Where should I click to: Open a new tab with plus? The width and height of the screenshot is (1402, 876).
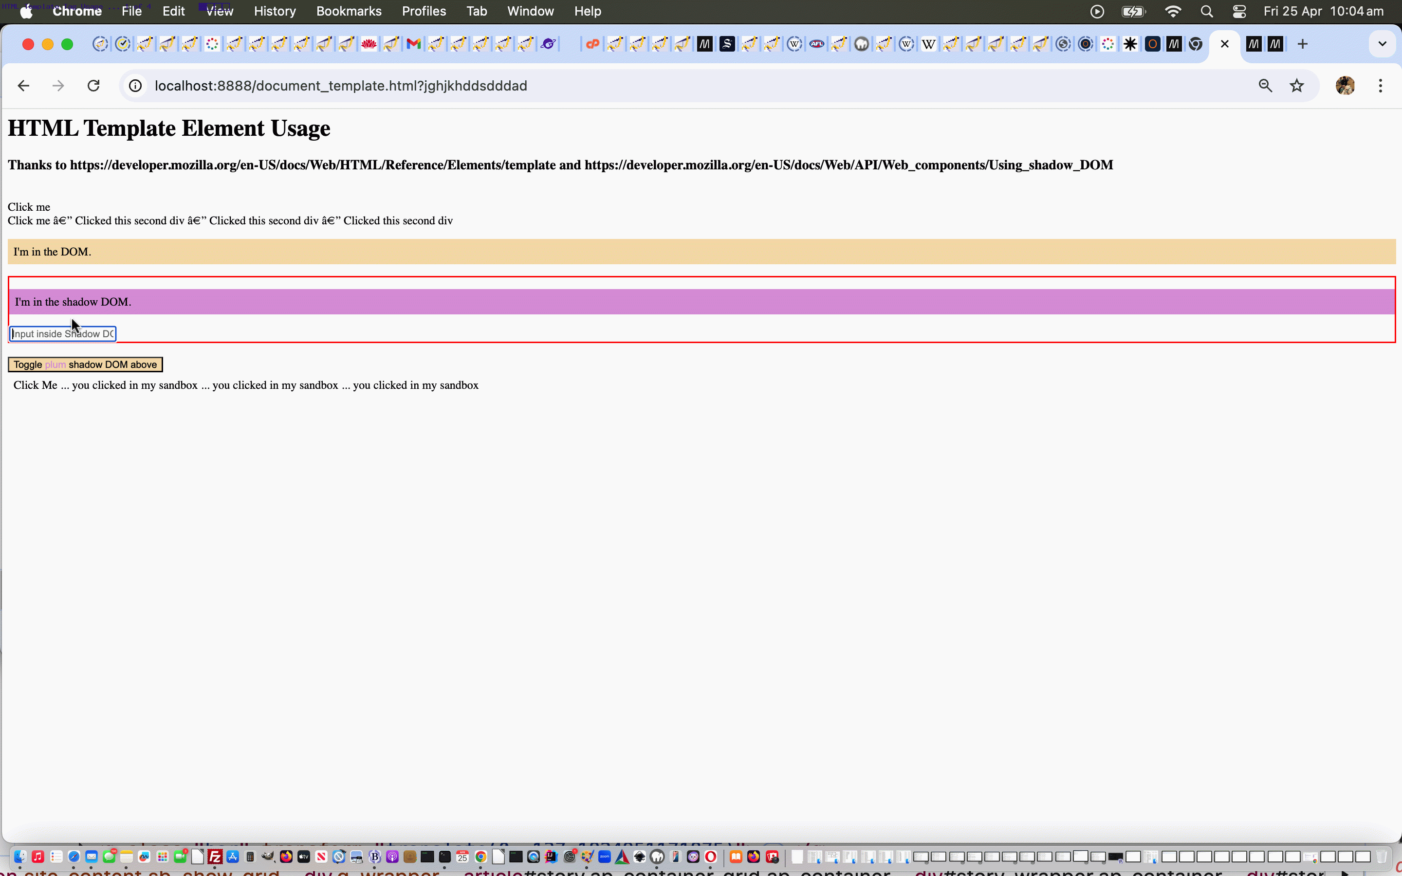pos(1302,44)
